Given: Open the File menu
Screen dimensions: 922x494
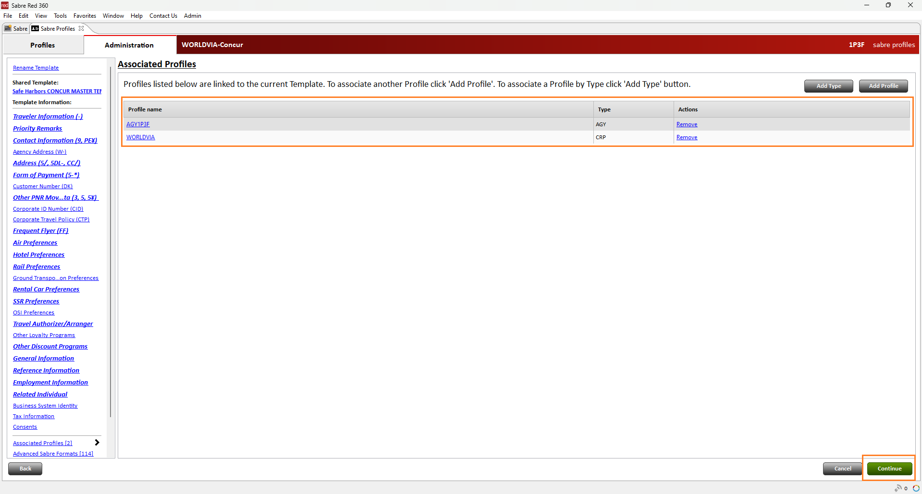Looking at the screenshot, I should click(x=8, y=16).
